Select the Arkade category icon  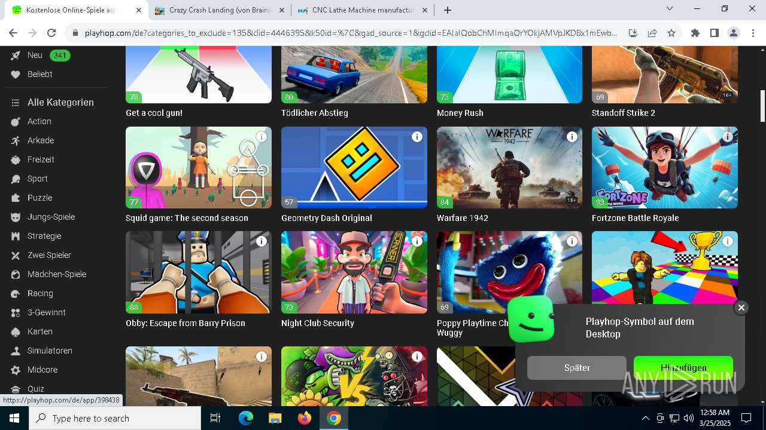pyautogui.click(x=16, y=140)
